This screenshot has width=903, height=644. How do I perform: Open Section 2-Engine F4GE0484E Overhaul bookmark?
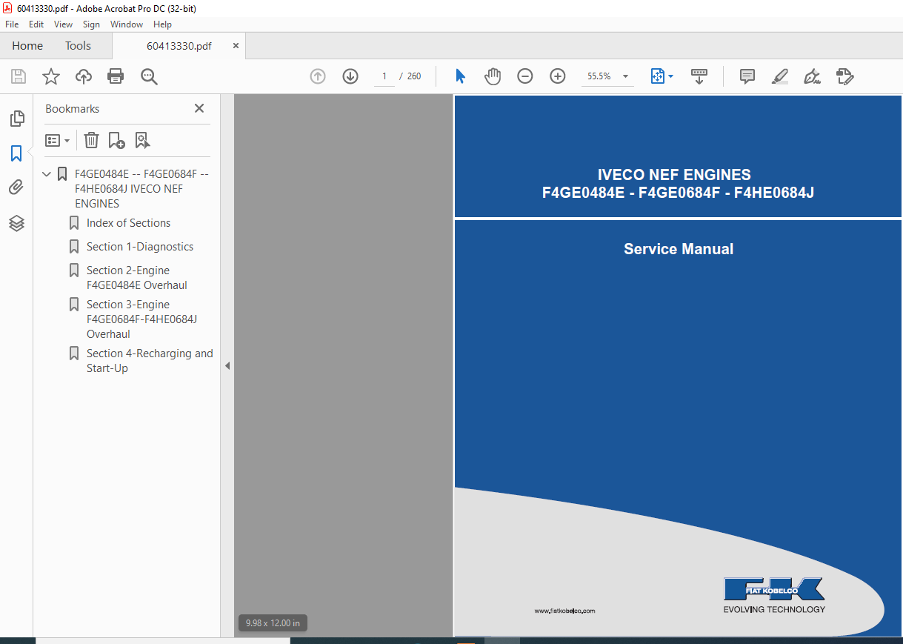[x=137, y=278]
